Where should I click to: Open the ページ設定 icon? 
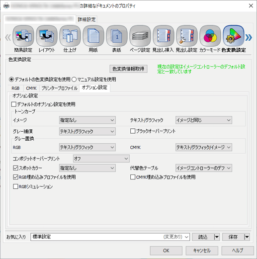point(140,36)
